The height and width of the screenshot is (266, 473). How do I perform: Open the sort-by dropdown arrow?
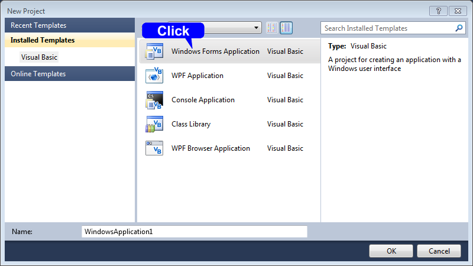256,28
